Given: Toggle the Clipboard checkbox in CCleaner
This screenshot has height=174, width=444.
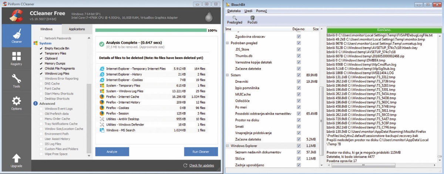Looking at the screenshot, I should (x=41, y=58).
